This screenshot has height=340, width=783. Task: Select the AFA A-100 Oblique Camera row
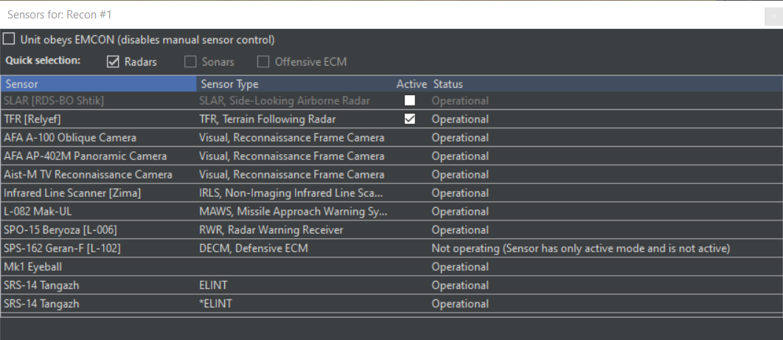[70, 138]
